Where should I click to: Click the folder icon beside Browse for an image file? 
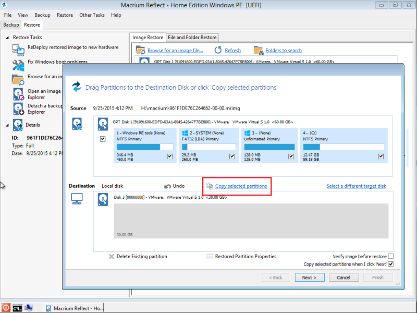point(140,50)
